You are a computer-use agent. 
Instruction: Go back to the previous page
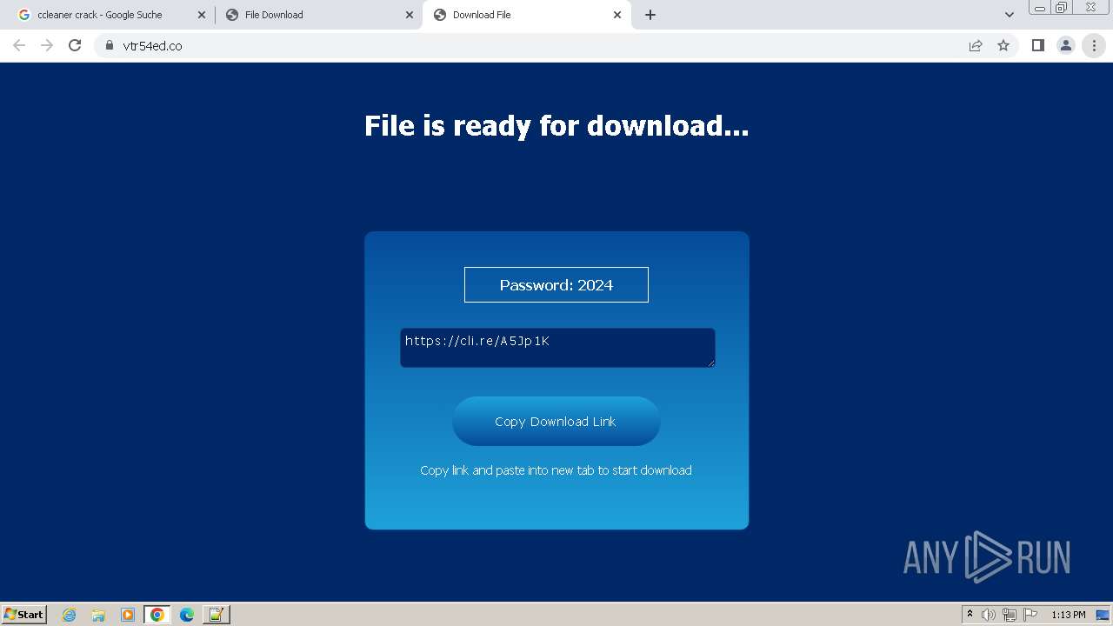[x=19, y=45]
